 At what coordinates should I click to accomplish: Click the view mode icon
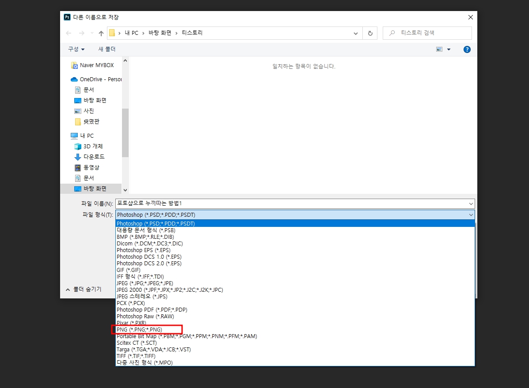[439, 49]
